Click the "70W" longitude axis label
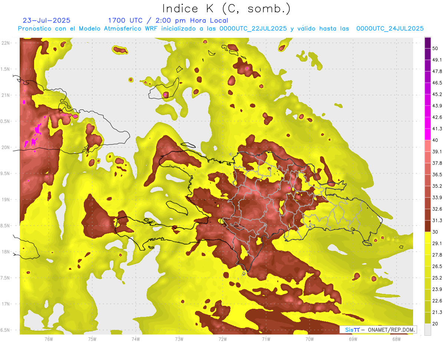This screenshot has height=344, width=445. coord(309,339)
